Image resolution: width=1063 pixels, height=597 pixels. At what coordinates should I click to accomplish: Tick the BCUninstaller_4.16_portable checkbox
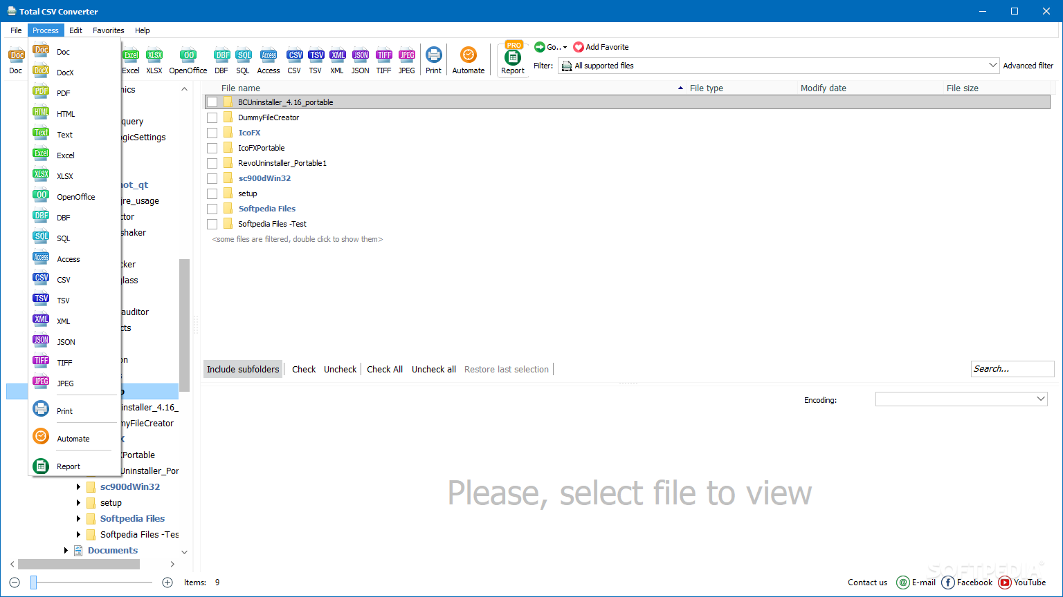point(212,102)
